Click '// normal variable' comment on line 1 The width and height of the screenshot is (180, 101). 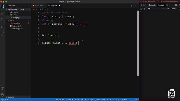pyautogui.click(x=55, y=13)
